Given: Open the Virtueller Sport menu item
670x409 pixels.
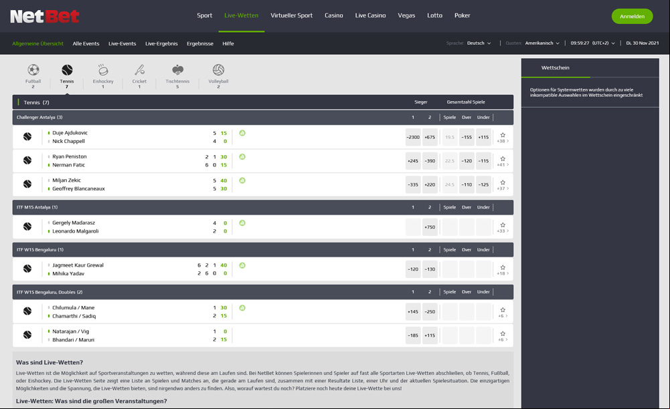Looking at the screenshot, I should tap(291, 15).
